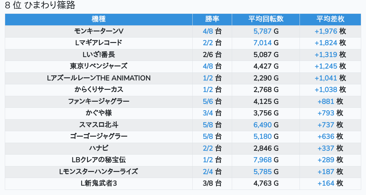
Task: Select the ゴーゴージャグラー machine name
Action: tap(99, 136)
